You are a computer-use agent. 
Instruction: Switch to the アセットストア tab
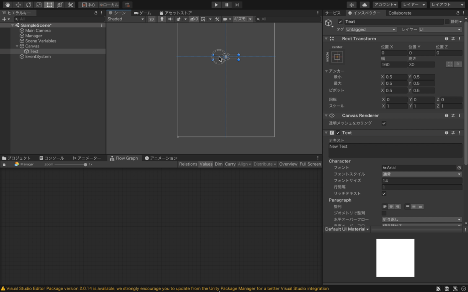(176, 13)
